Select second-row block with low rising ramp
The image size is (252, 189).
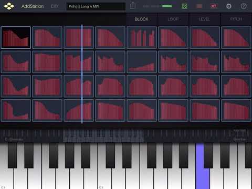(x=142, y=62)
